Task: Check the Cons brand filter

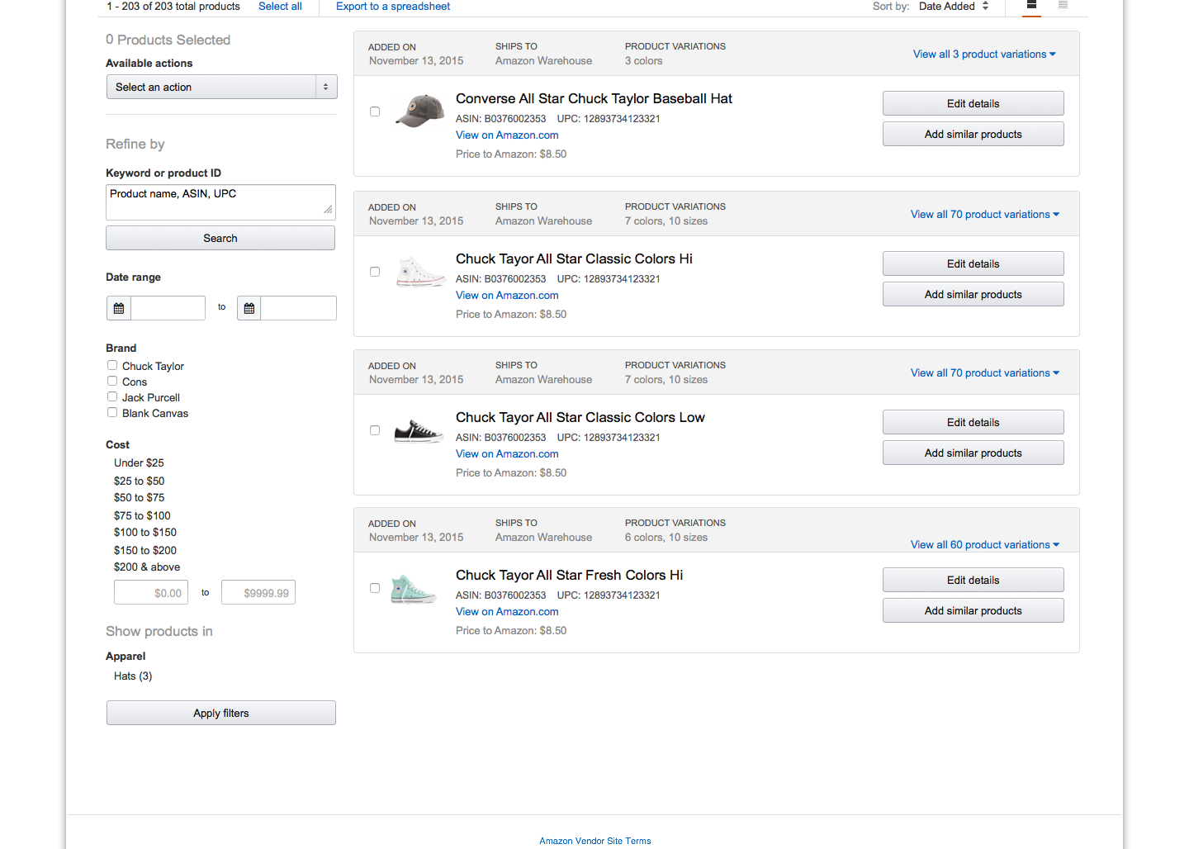Action: 112,381
